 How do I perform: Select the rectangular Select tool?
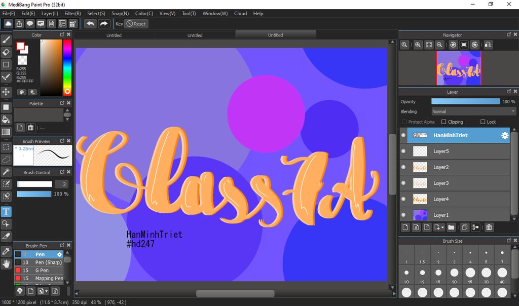point(6,147)
